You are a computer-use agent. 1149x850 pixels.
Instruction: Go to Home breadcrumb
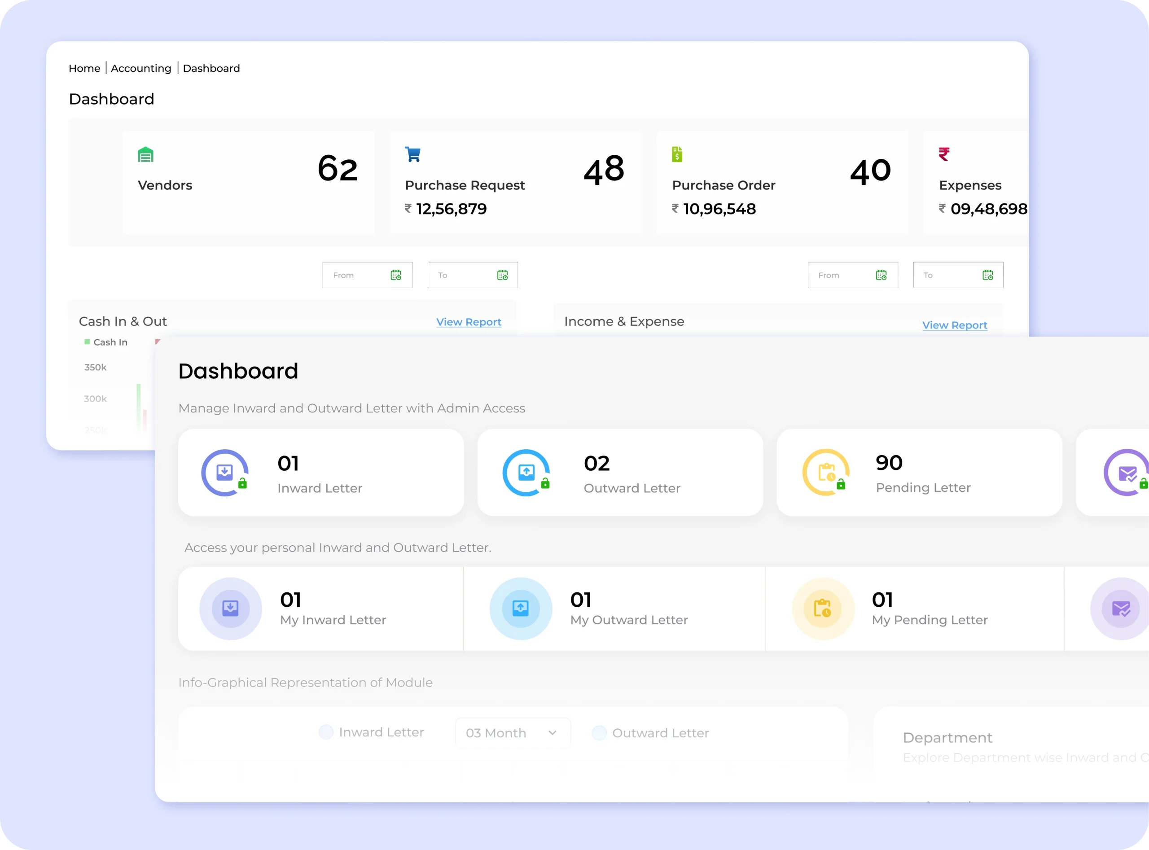point(84,68)
